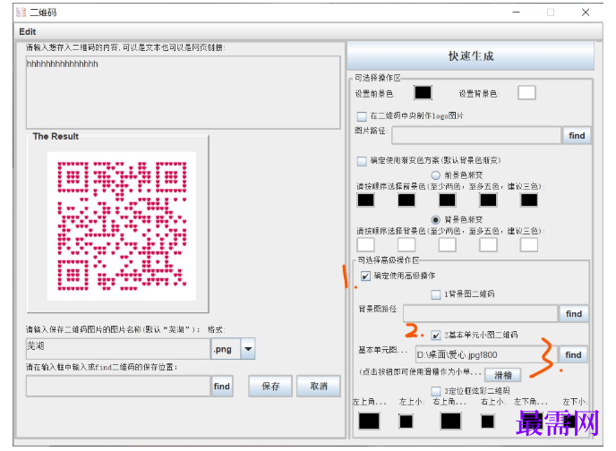The width and height of the screenshot is (616, 451).
Task: Click the 图片路径 logo path field
Action: point(476,135)
